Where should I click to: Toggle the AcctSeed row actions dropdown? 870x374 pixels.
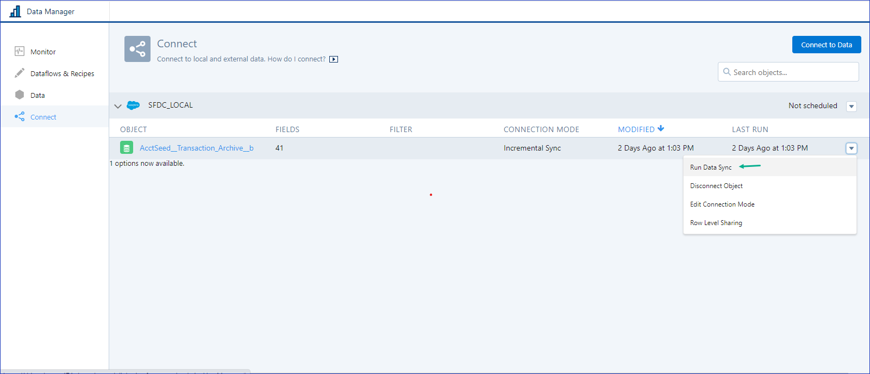point(852,148)
